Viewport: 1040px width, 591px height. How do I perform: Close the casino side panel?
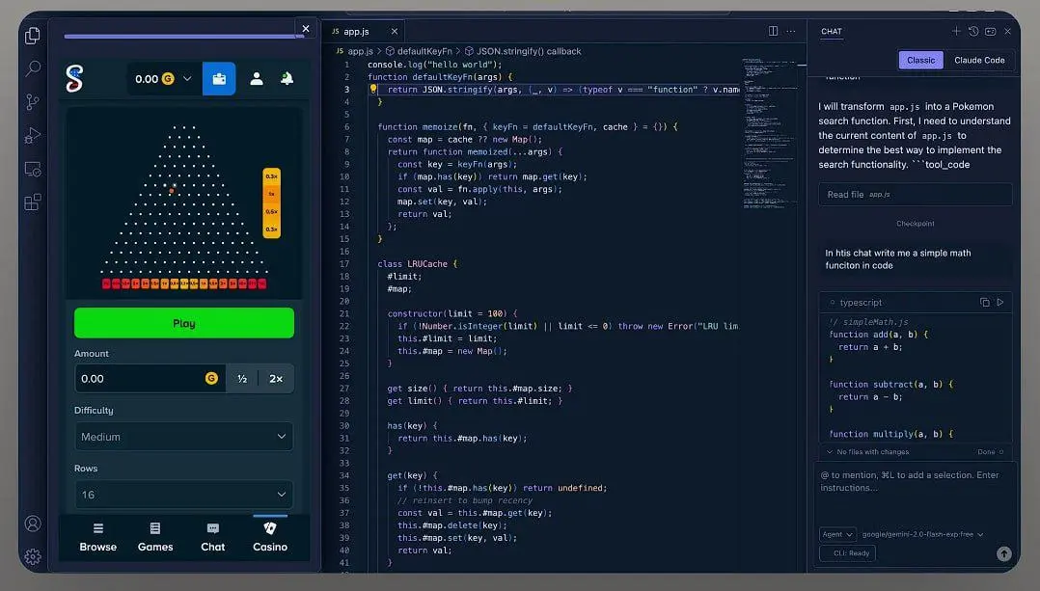click(x=305, y=29)
